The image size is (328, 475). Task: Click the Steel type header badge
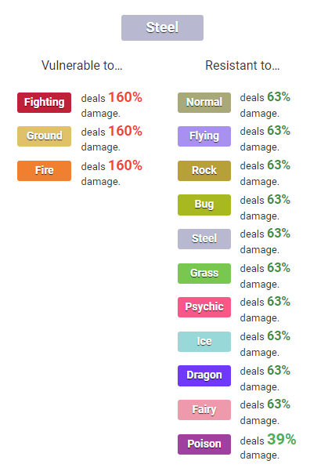pos(162,27)
